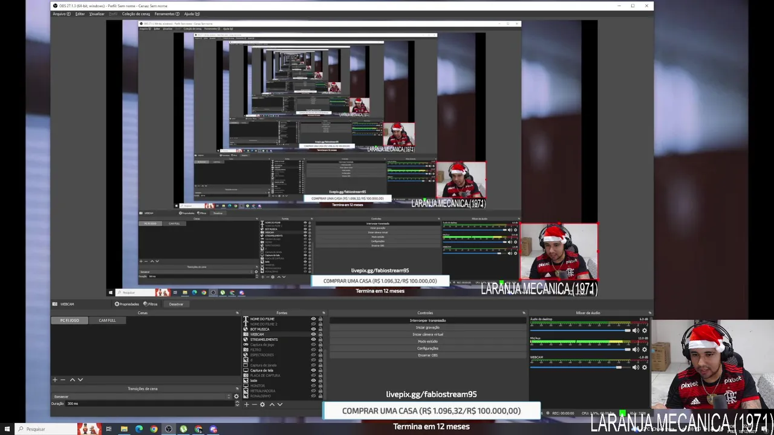Move scene down with arrow icon
This screenshot has height=435, width=774.
pyautogui.click(x=80, y=379)
